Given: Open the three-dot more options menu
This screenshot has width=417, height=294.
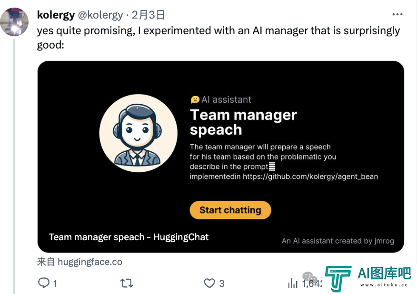Looking at the screenshot, I should point(397,14).
